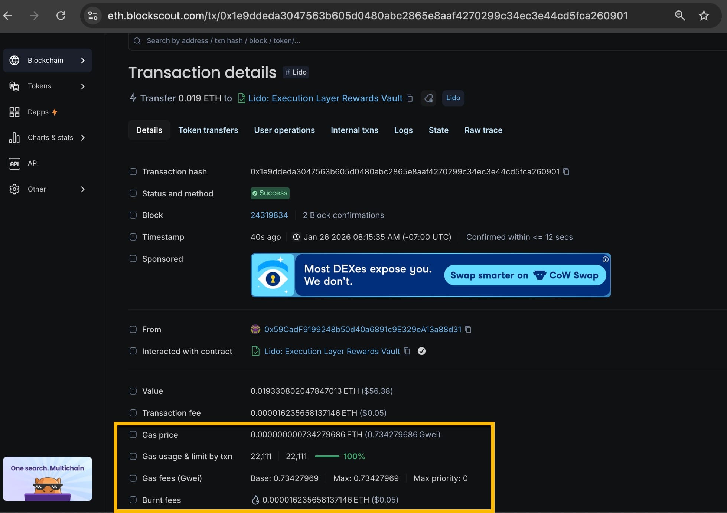The image size is (727, 513).
Task: Switch to the Logs tab
Action: tap(403, 130)
